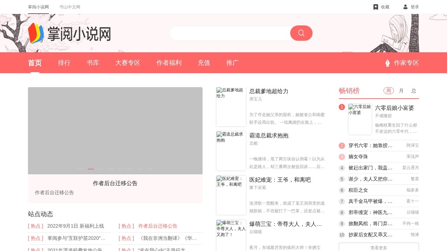Open 医妃难宠:王爷,和离吧 title

coord(280,180)
